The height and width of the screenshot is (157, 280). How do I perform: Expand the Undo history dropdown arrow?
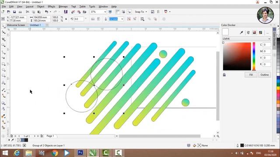tap(50, 12)
